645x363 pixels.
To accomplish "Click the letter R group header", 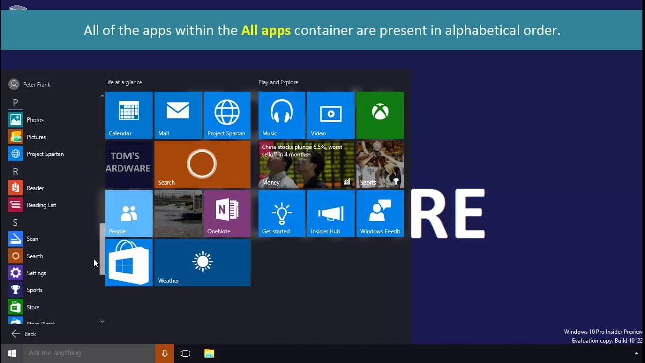I will 15,172.
